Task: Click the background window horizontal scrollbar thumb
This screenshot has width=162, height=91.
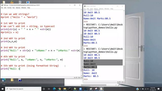Action: [x=93, y=85]
